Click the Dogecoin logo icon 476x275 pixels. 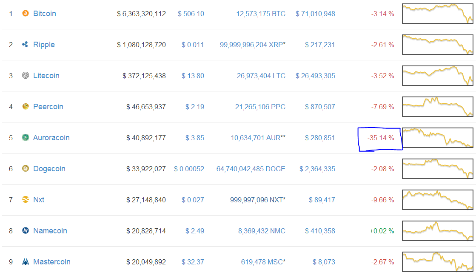coord(26,169)
